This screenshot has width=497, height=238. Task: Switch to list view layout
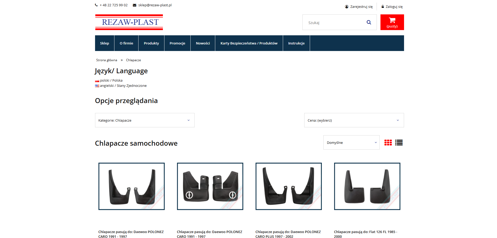coord(399,143)
